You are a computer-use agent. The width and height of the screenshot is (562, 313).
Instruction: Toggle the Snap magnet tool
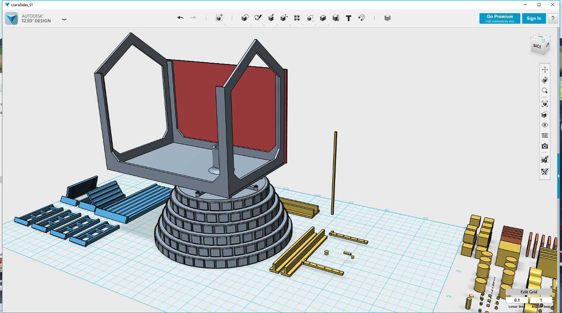pos(361,18)
